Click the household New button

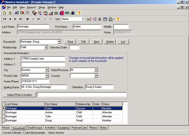pyautogui.click(x=97, y=42)
